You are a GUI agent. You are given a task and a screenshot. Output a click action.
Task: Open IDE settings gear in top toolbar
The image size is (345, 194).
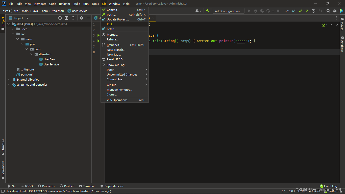tap(335, 11)
